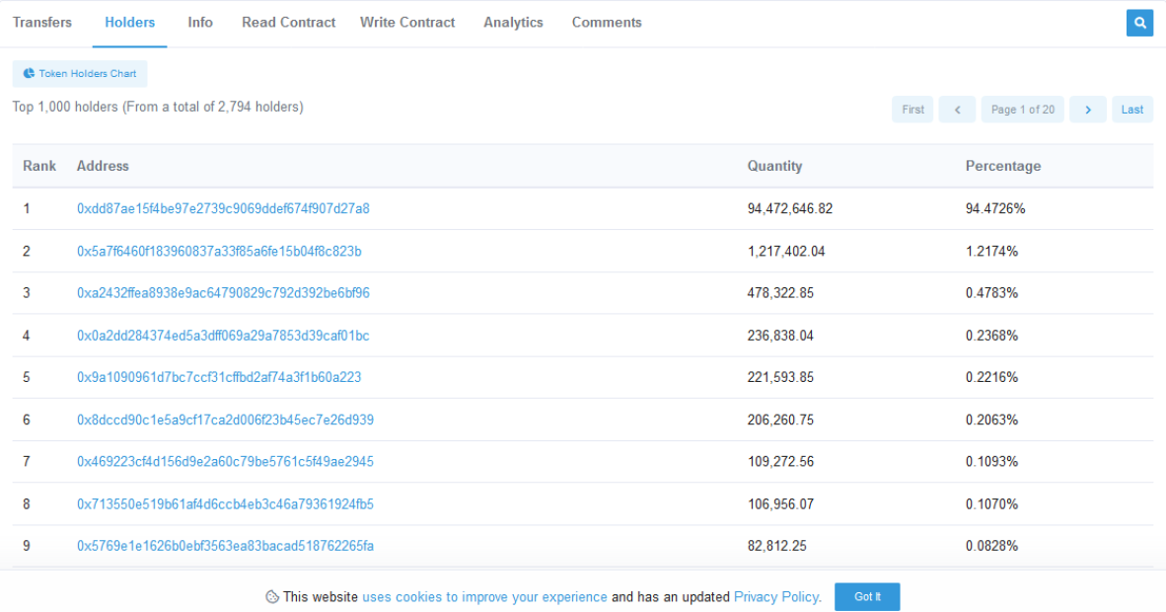Open the Token Holders Chart

(80, 74)
